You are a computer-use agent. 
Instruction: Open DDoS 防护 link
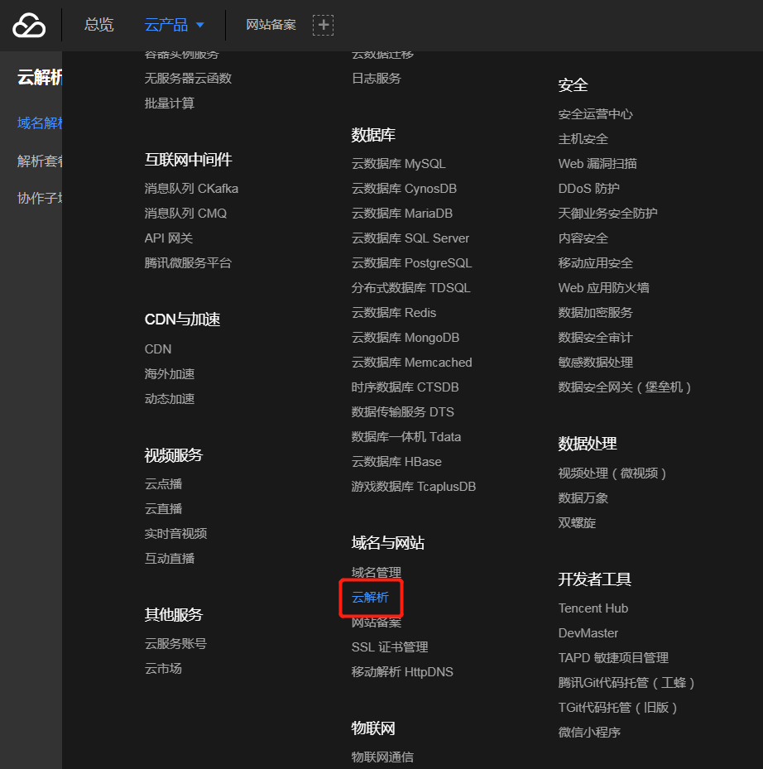click(x=589, y=189)
